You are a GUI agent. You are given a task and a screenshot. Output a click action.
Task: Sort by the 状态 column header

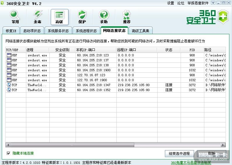[169, 50]
